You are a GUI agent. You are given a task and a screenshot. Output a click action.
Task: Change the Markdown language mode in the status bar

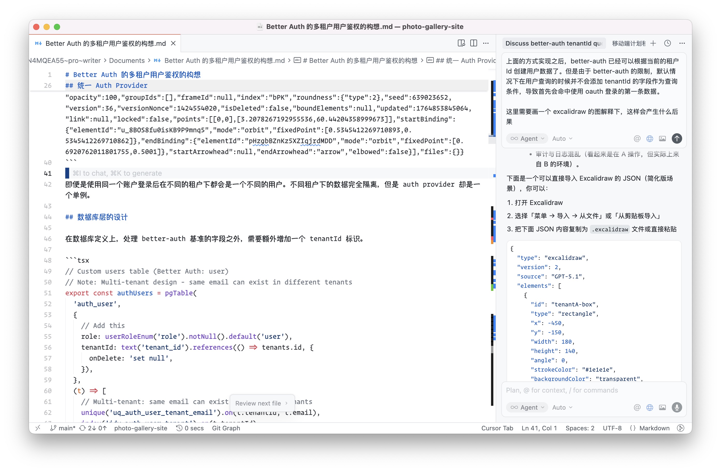[654, 428]
